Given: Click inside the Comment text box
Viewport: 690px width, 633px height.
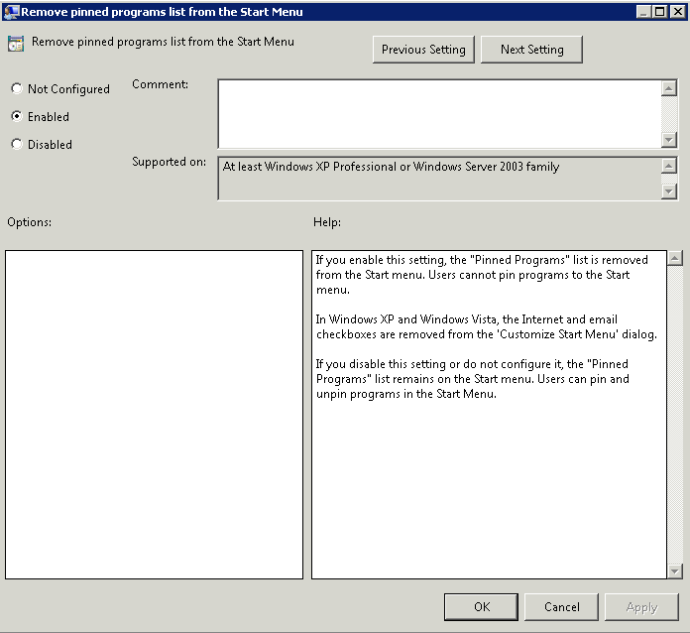Looking at the screenshot, I should (x=439, y=114).
